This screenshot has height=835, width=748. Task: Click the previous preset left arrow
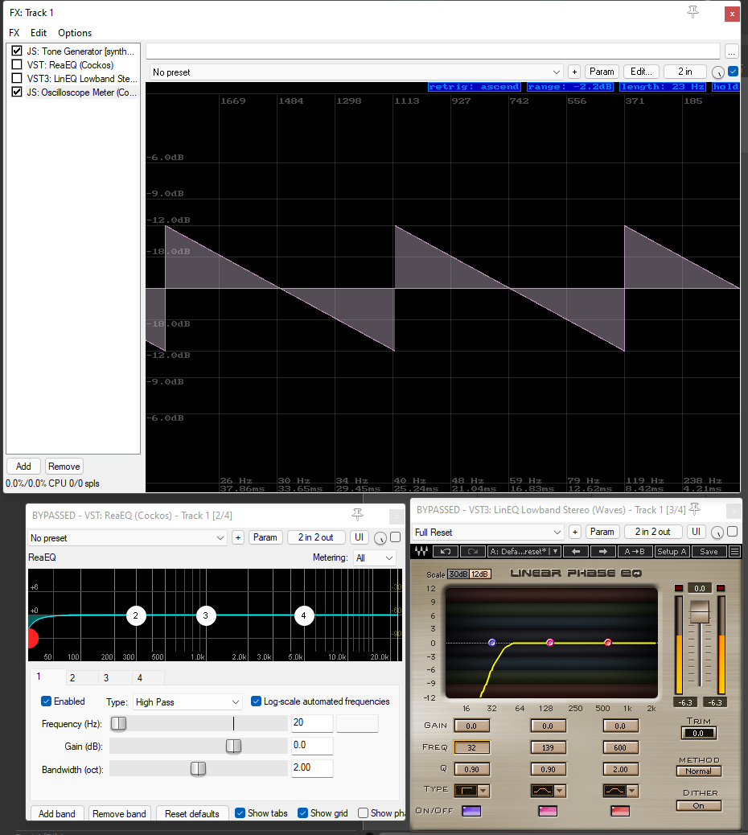point(576,552)
